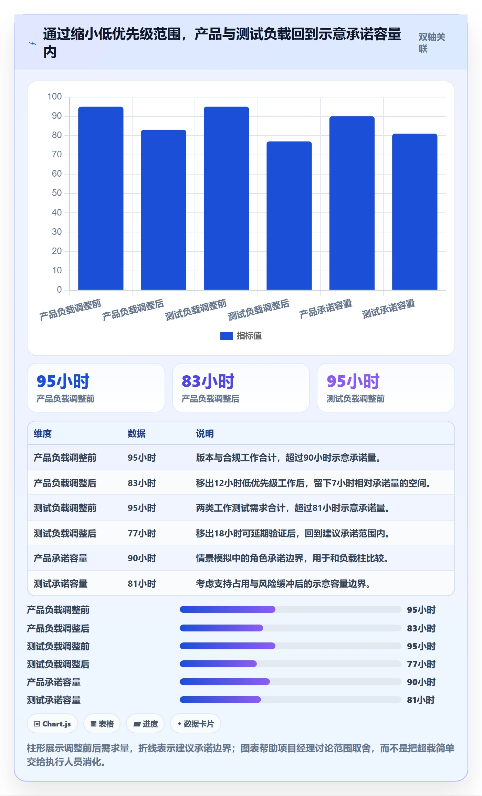Open the 产品负载调整前 95小时 data card
This screenshot has width=482, height=796.
coord(96,388)
